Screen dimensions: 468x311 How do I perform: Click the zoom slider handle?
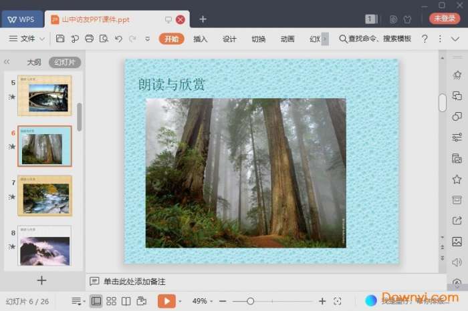(x=251, y=301)
